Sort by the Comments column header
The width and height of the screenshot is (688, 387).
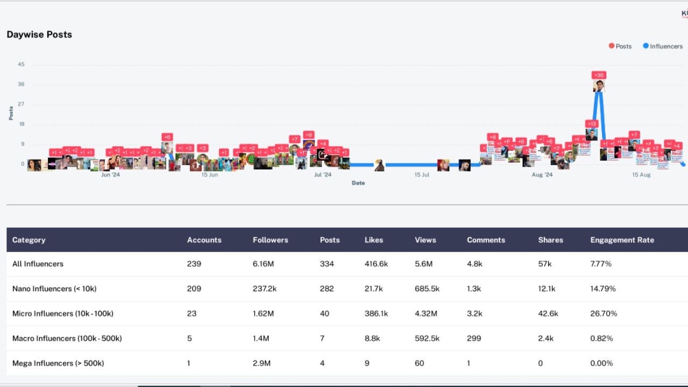(x=486, y=240)
